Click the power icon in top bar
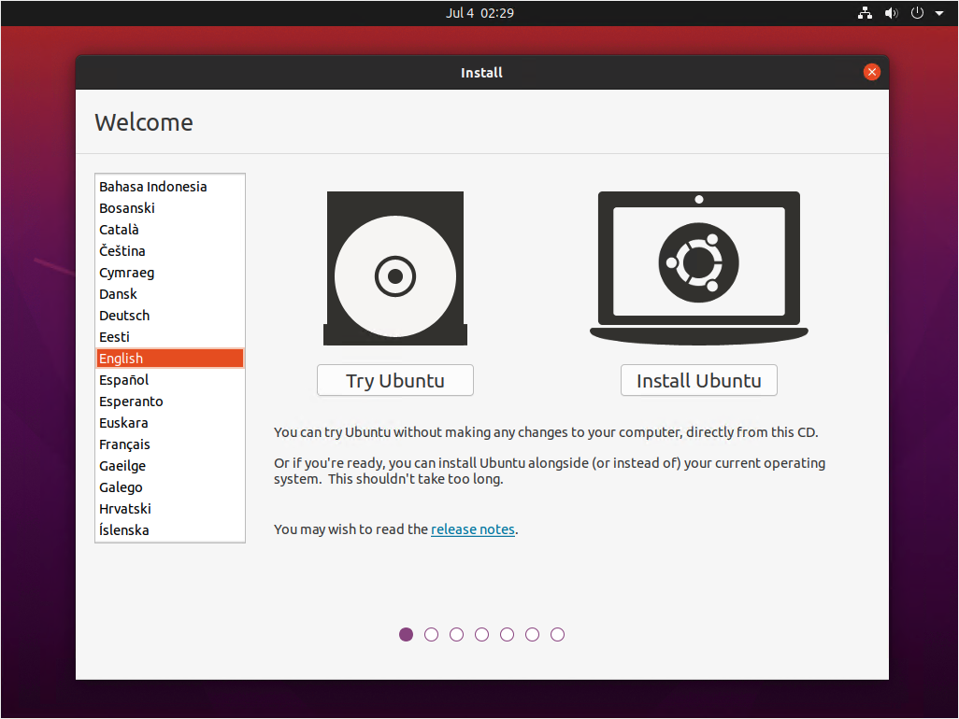The width and height of the screenshot is (959, 719). click(x=917, y=13)
